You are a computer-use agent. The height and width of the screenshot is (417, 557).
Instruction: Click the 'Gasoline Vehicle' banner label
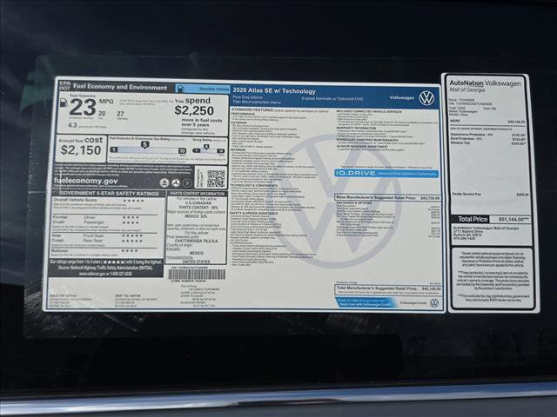click(214, 89)
